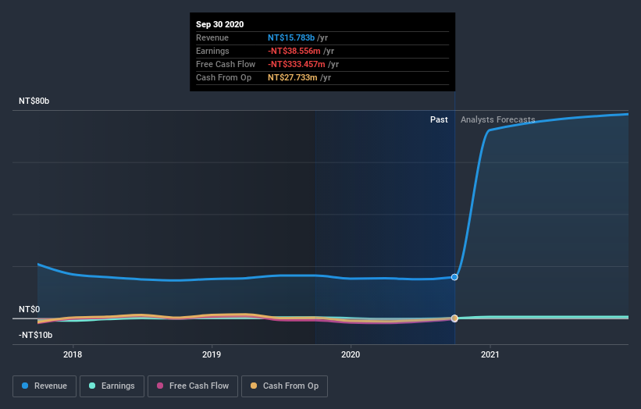Image resolution: width=641 pixels, height=409 pixels.
Task: Toggle the Earnings series legend button
Action: [112, 386]
